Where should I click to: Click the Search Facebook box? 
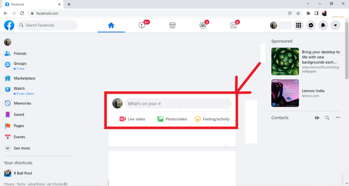click(x=47, y=25)
